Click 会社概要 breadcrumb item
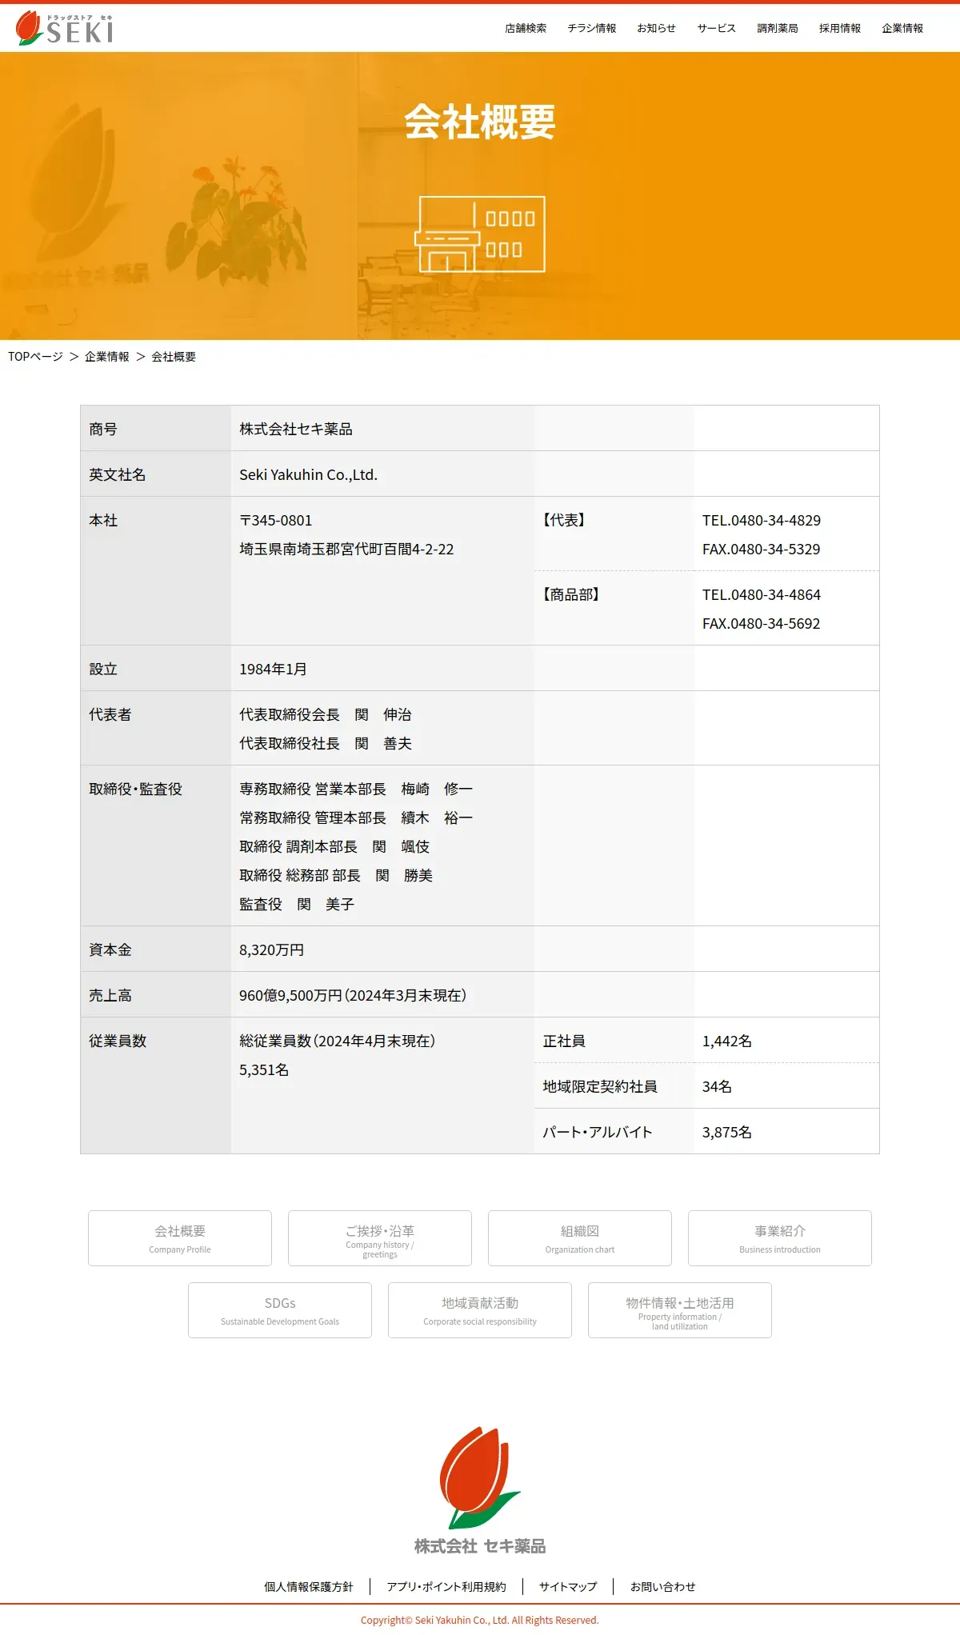960x1635 pixels. click(174, 357)
